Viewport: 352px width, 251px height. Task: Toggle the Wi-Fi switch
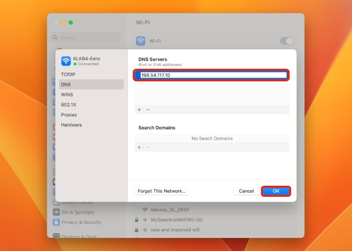coord(286,41)
